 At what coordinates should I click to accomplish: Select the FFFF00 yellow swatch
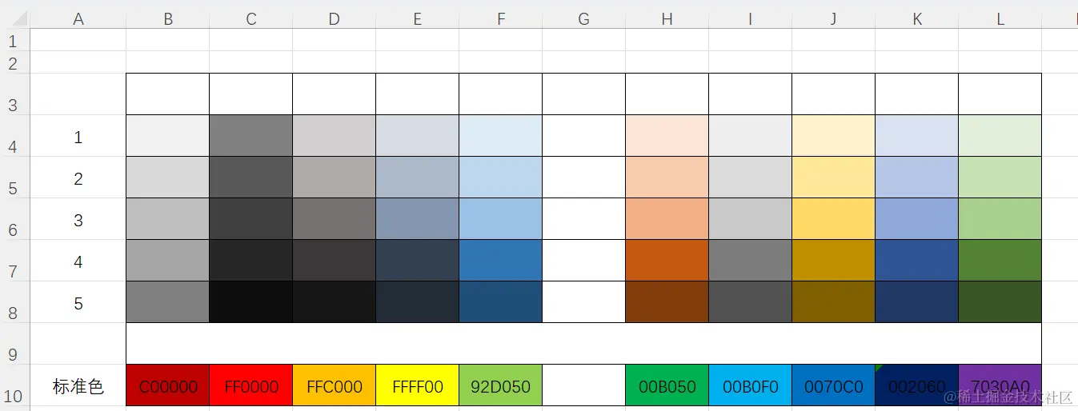418,386
